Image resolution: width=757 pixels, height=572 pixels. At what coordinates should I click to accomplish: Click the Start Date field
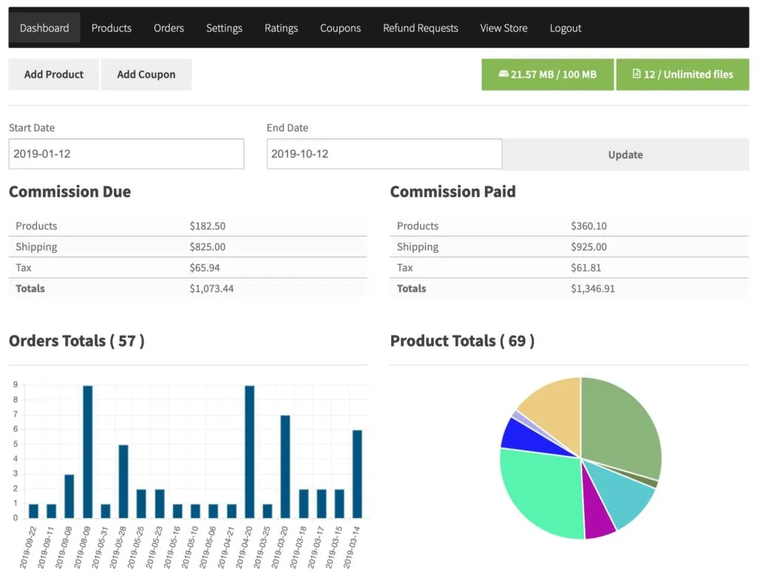coord(126,154)
